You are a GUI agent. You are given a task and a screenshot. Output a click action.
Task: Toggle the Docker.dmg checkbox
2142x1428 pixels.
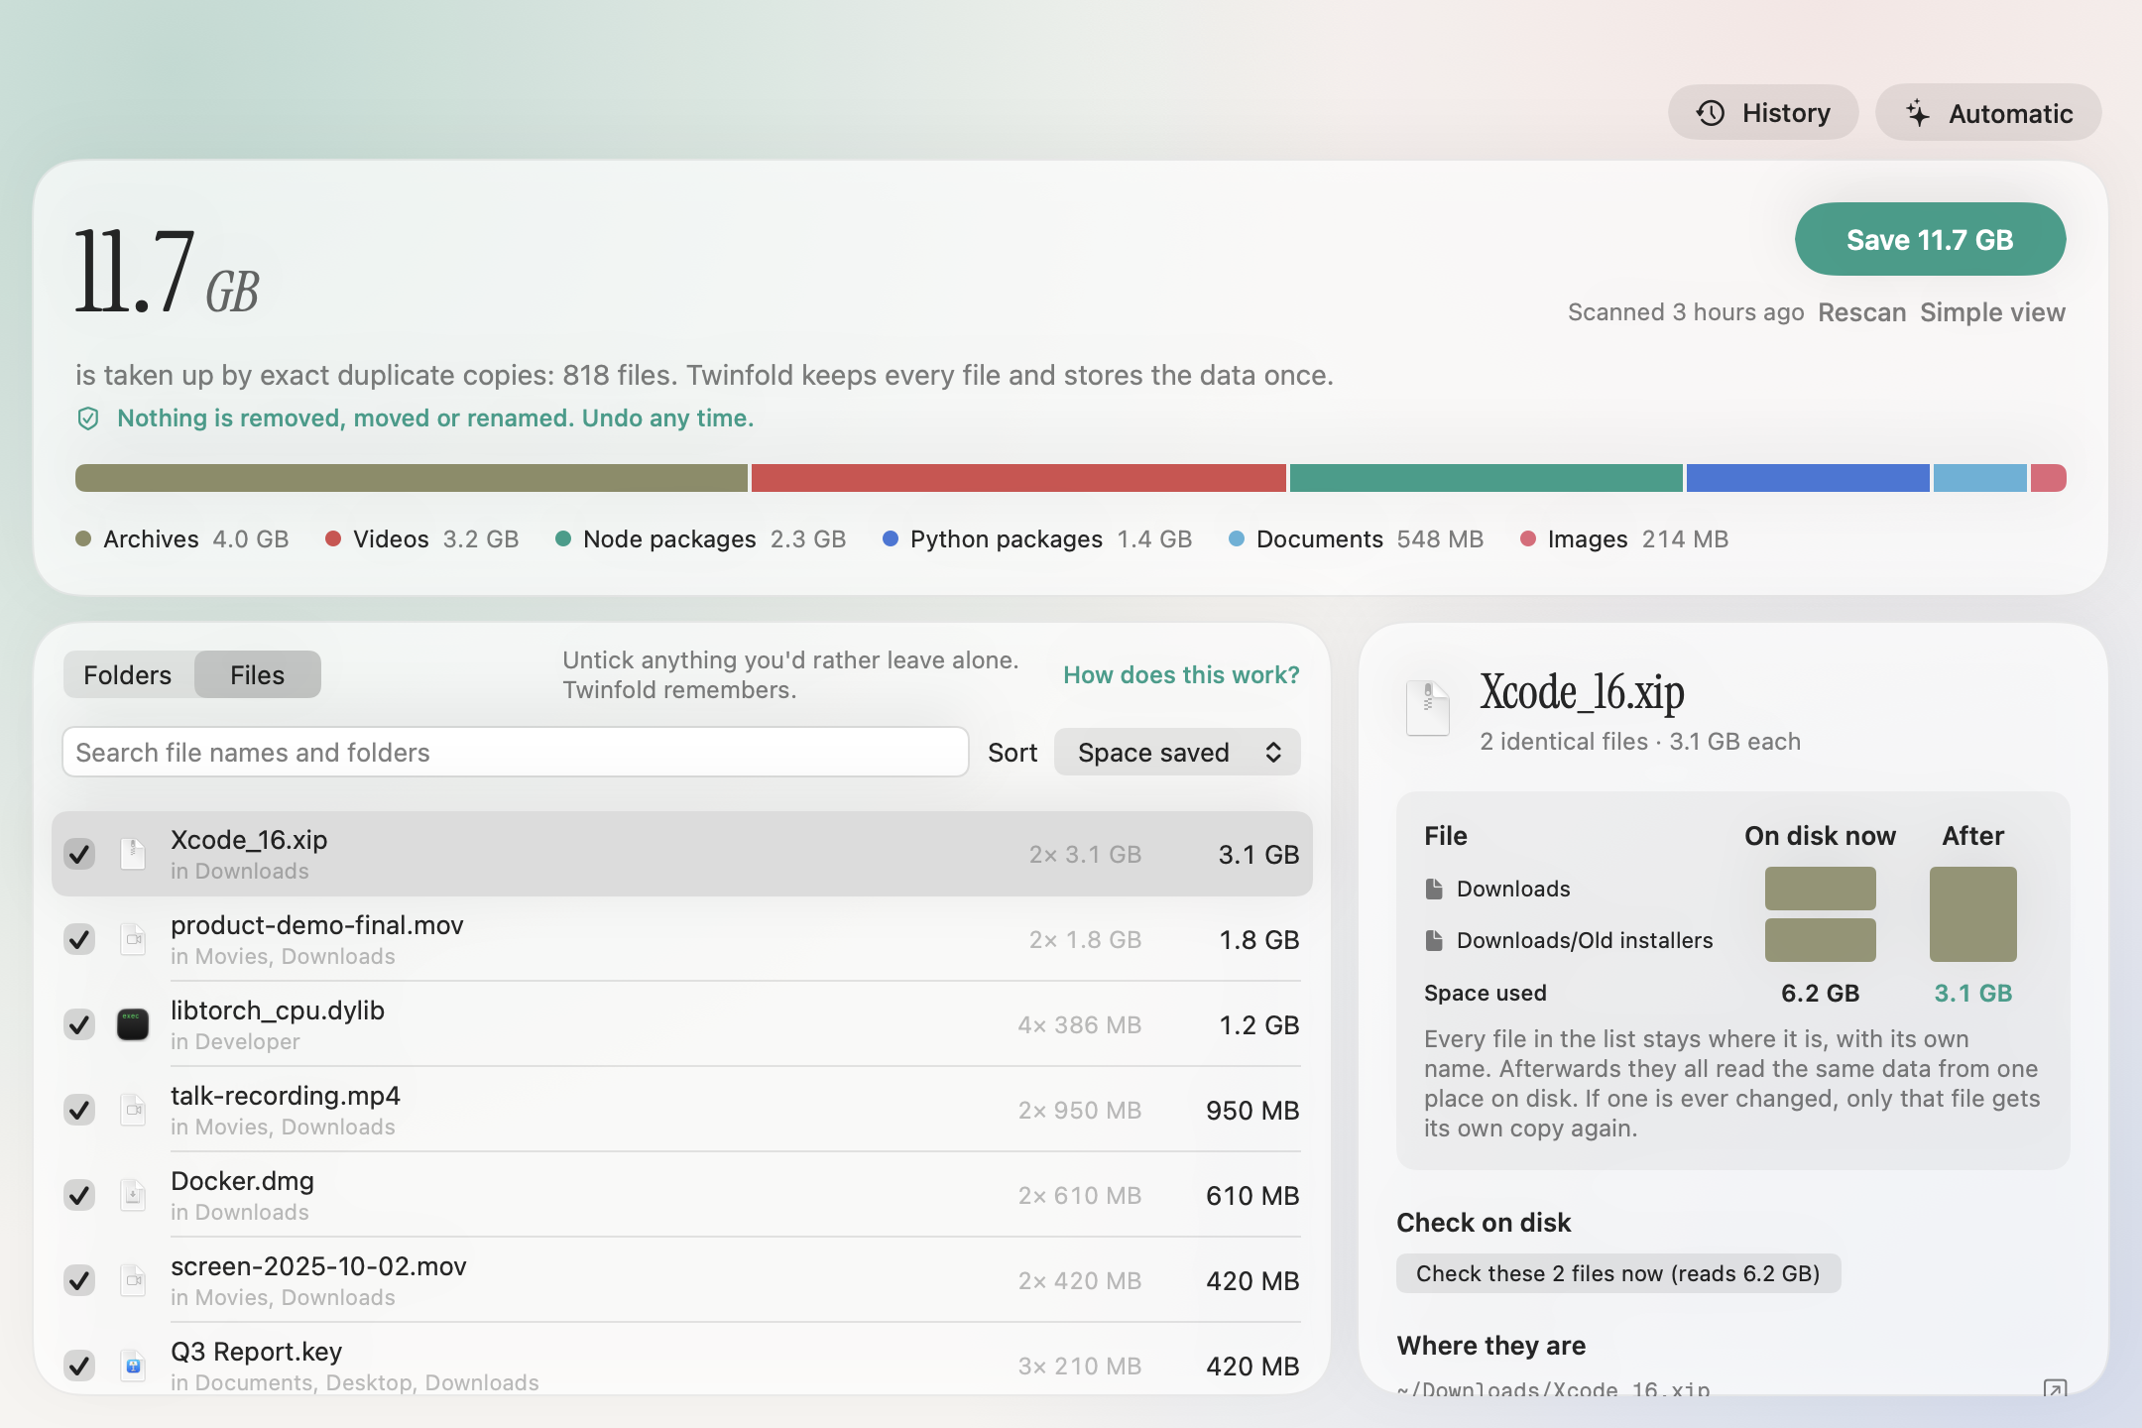(79, 1195)
